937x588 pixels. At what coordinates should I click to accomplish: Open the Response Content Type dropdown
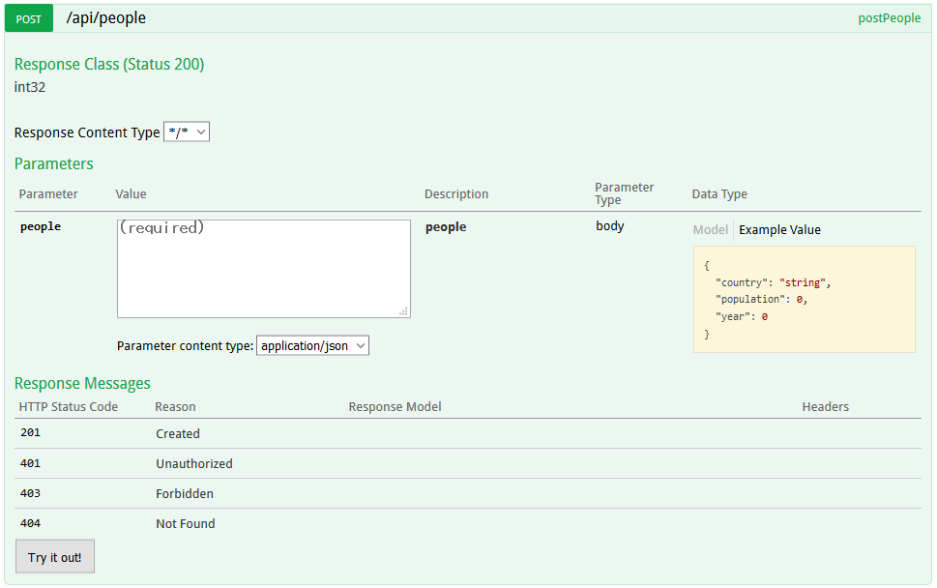tap(186, 132)
